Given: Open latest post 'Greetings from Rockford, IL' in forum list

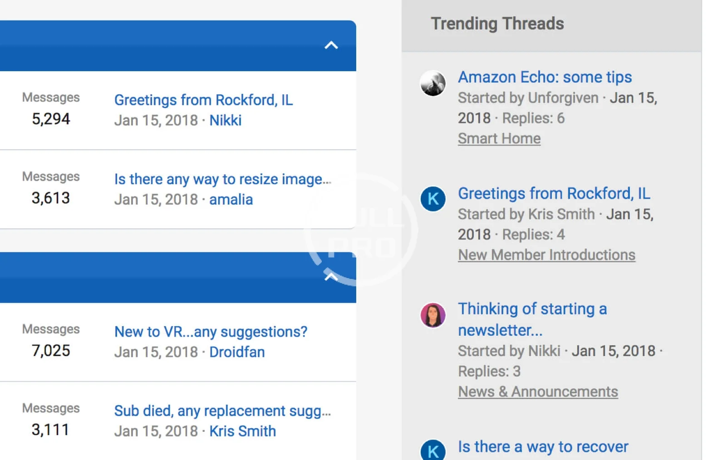Looking at the screenshot, I should click(203, 100).
